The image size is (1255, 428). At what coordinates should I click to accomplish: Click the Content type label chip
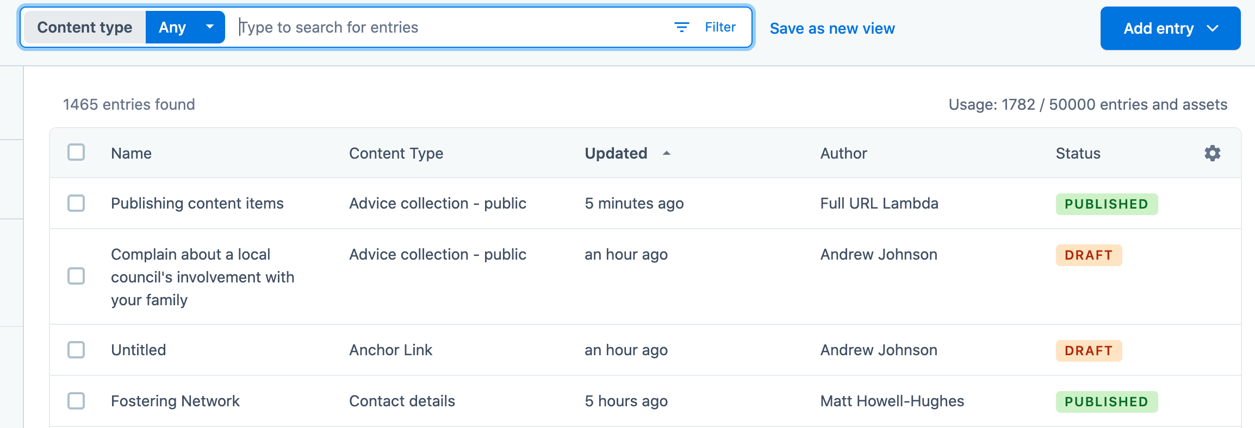(x=84, y=27)
